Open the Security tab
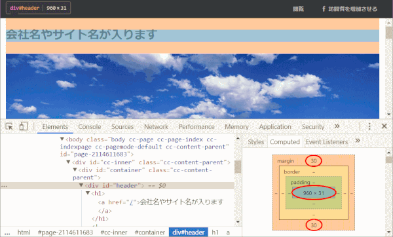Image resolution: width=393 pixels, height=237 pixels. coord(313,127)
